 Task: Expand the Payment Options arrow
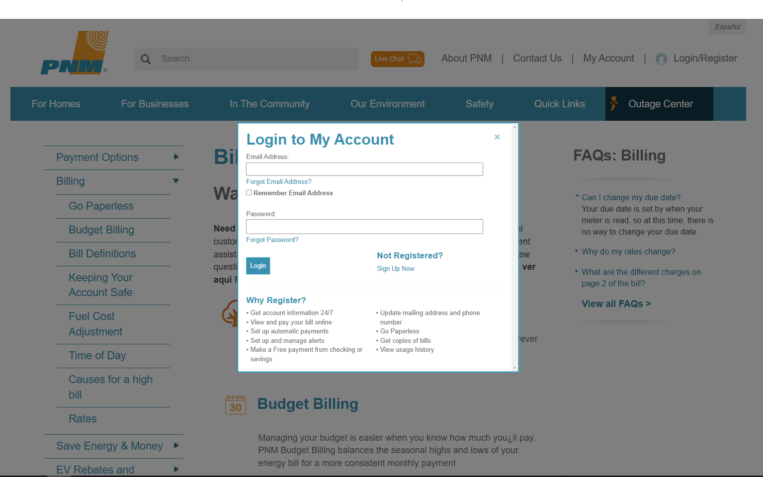[176, 157]
